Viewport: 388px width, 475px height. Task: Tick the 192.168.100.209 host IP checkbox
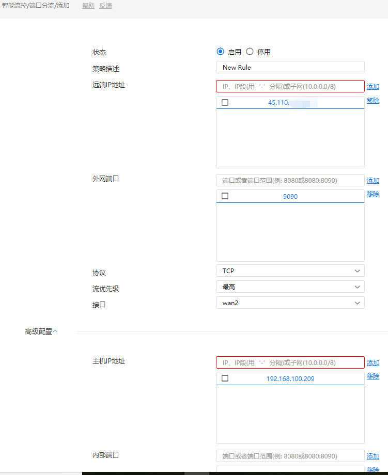coord(225,378)
